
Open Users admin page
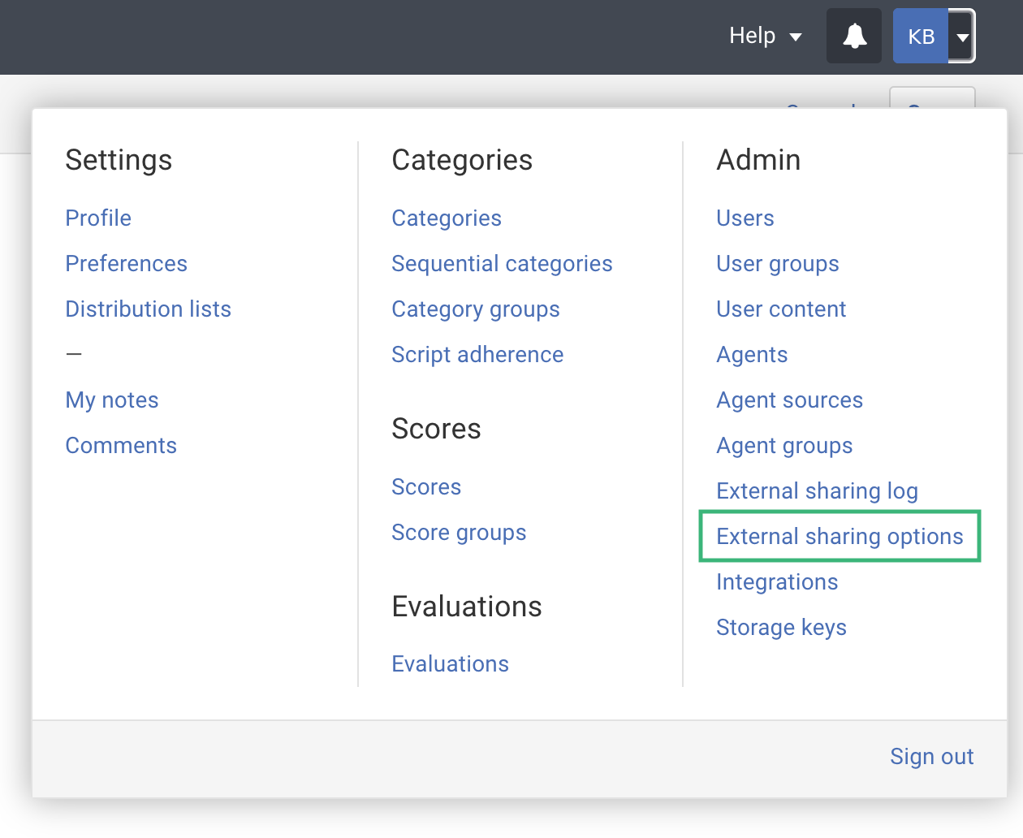[745, 218]
